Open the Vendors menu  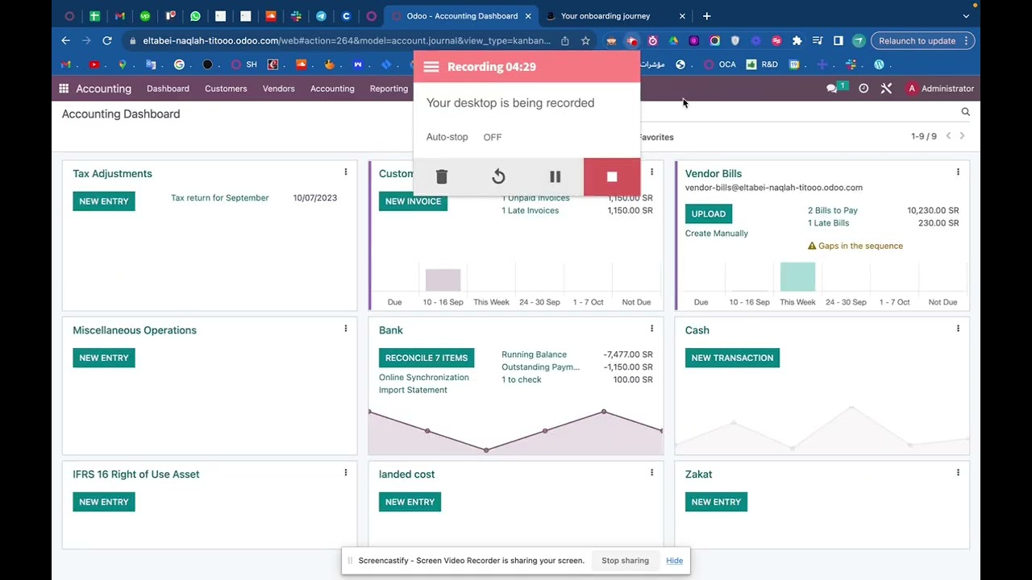278,89
